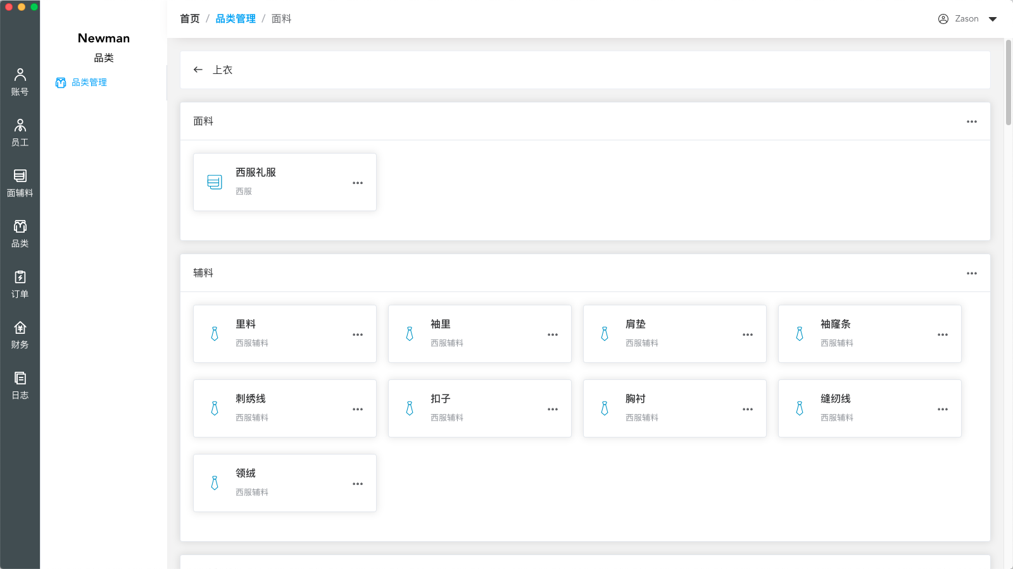The image size is (1013, 569).
Task: Open the 面辅料 materials section icon
Action: pyautogui.click(x=20, y=176)
